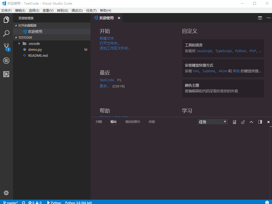Open the Debug icon in the activity bar
272x204 pixels.
[6, 60]
